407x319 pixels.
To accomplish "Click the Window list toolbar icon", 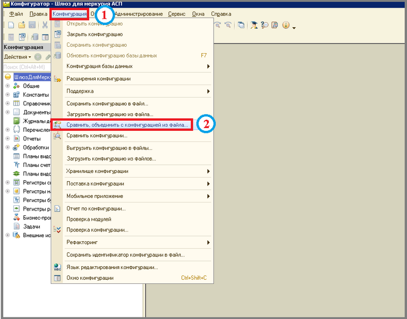I will [x=241, y=25].
